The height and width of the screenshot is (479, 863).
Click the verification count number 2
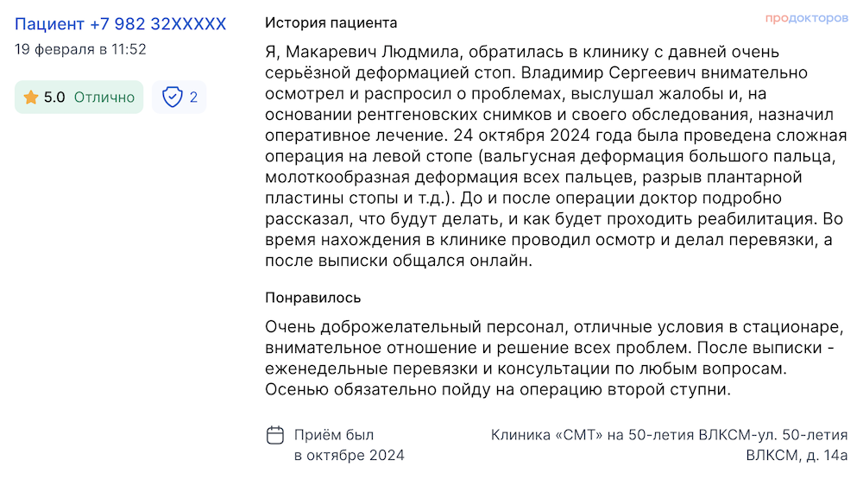tap(193, 98)
